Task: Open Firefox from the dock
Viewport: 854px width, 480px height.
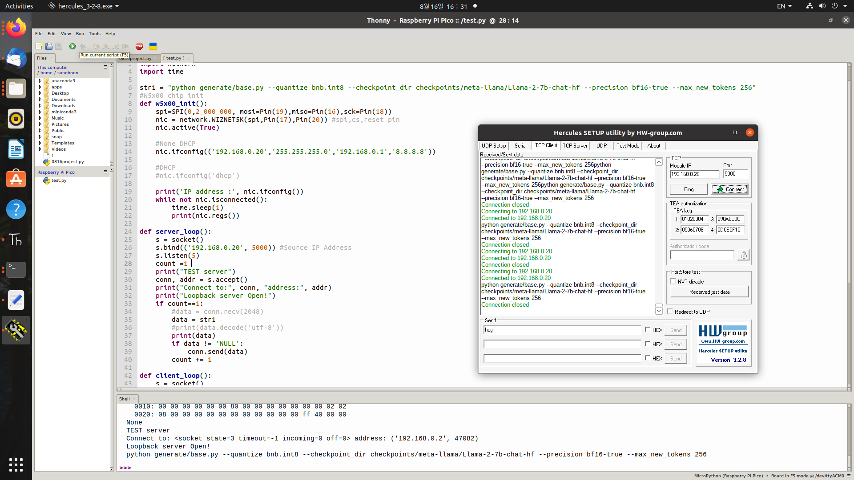Action: pyautogui.click(x=16, y=28)
